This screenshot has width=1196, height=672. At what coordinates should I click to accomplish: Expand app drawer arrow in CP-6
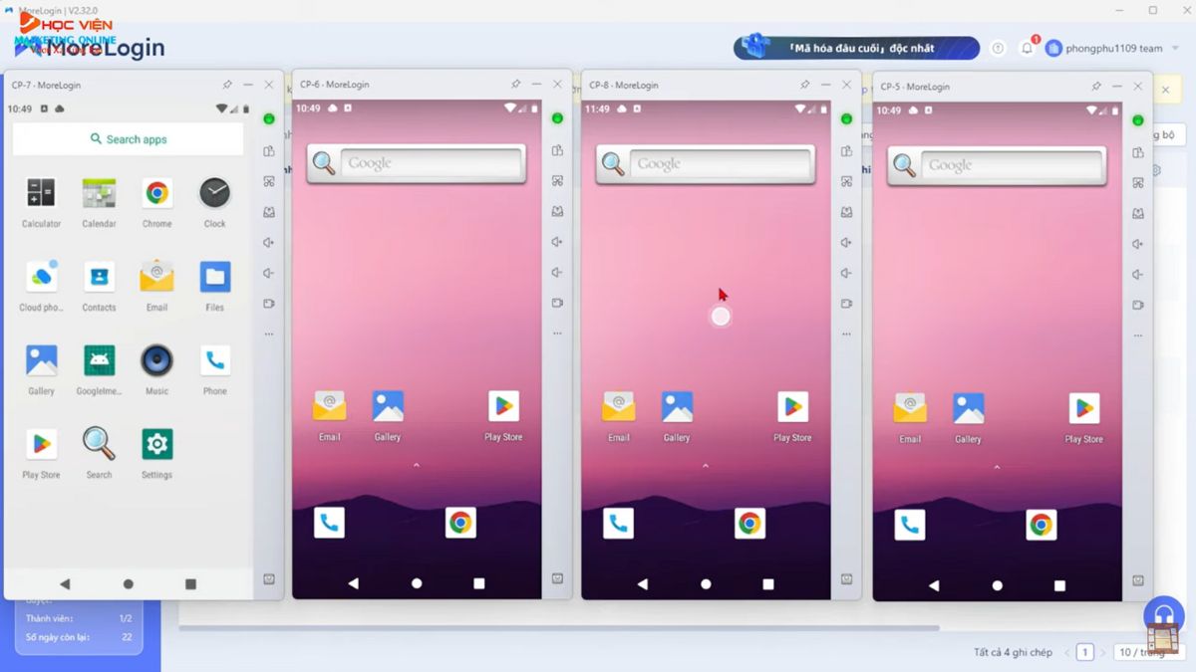tap(417, 465)
